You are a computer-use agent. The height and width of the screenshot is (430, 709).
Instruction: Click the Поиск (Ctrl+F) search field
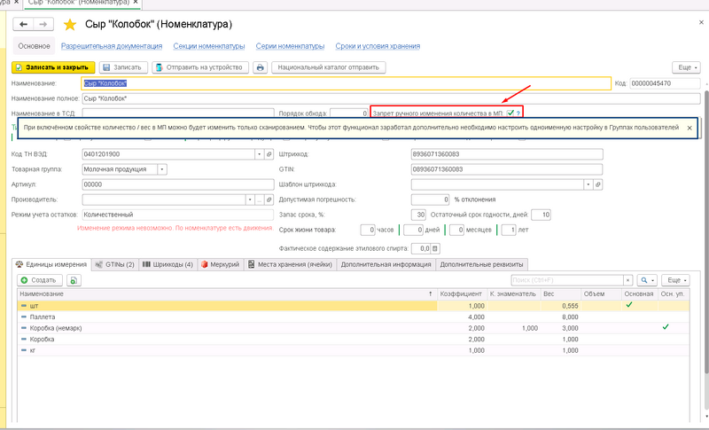click(567, 280)
